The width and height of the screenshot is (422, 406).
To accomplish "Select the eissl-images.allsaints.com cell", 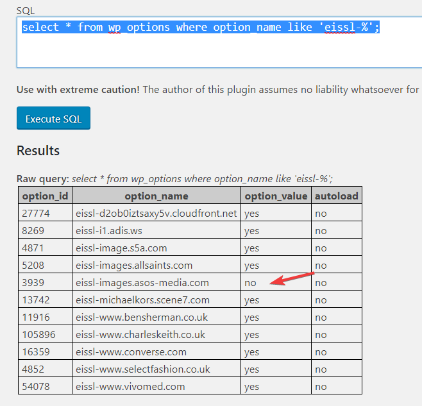I will click(156, 265).
